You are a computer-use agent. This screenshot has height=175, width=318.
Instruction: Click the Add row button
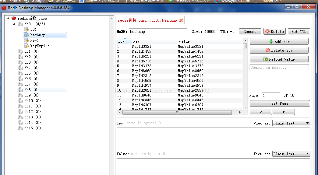pos(279,41)
